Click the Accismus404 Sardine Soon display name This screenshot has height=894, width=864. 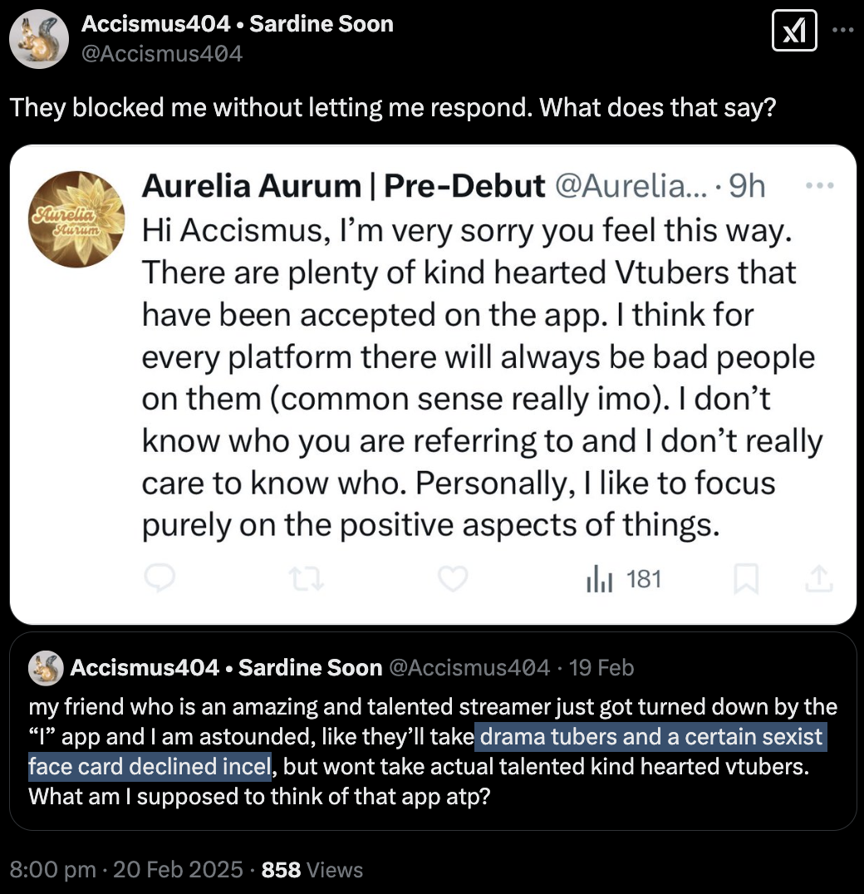[x=237, y=24]
